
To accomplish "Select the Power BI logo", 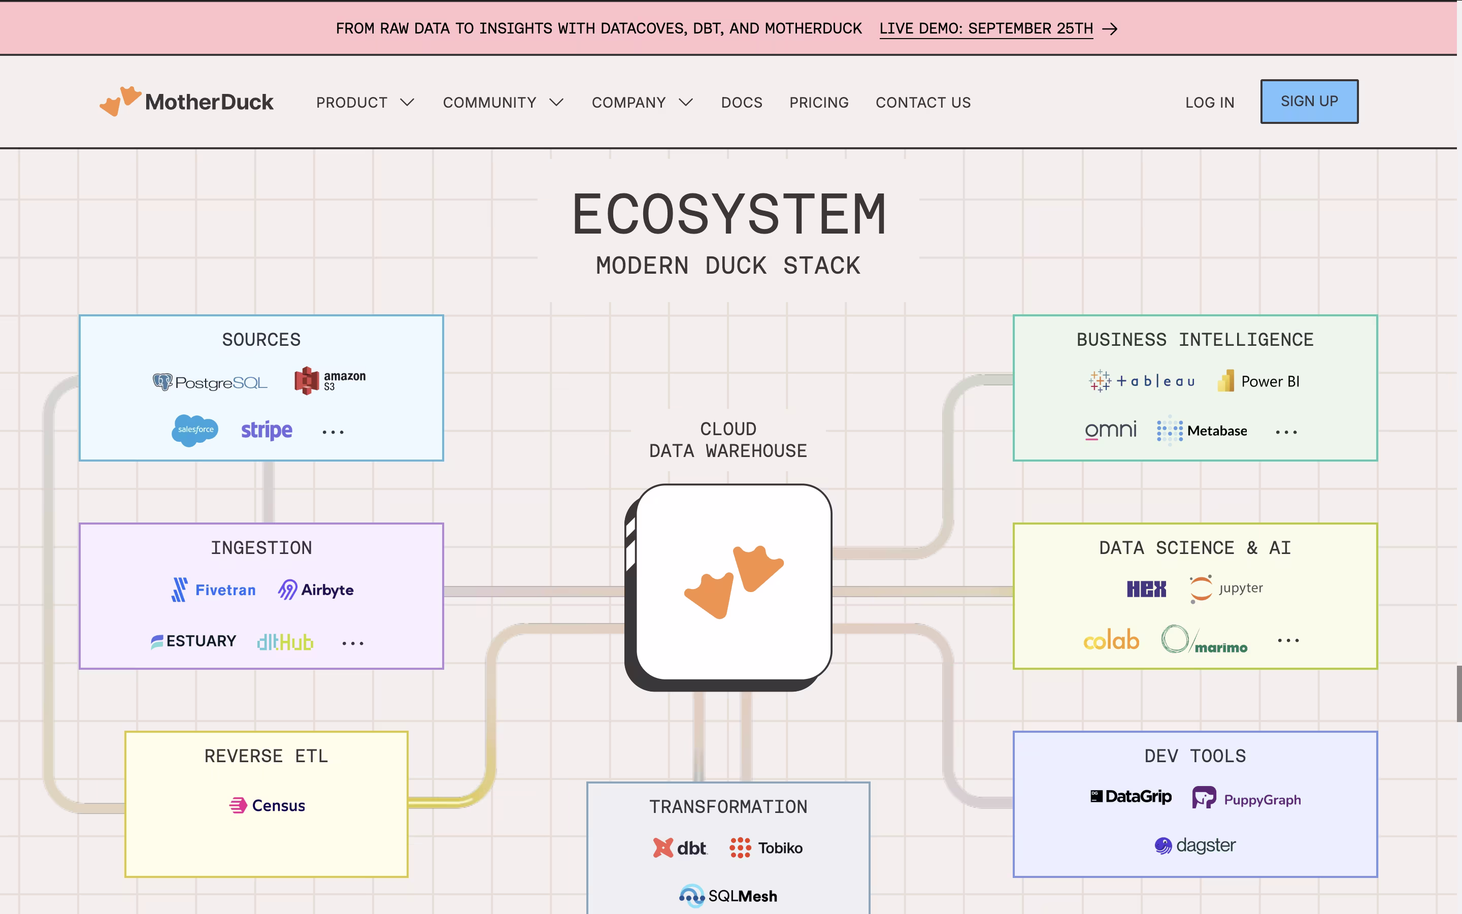I will coord(1258,381).
